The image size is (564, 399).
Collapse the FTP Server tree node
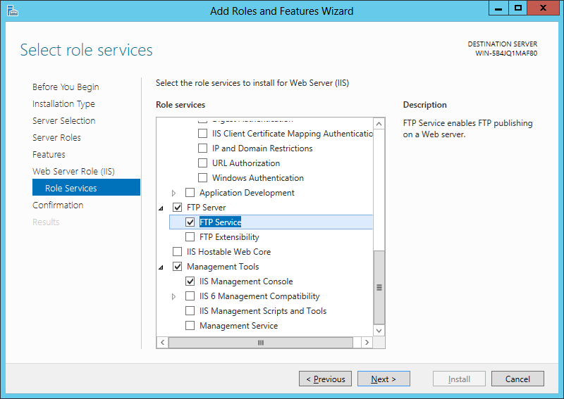(161, 208)
